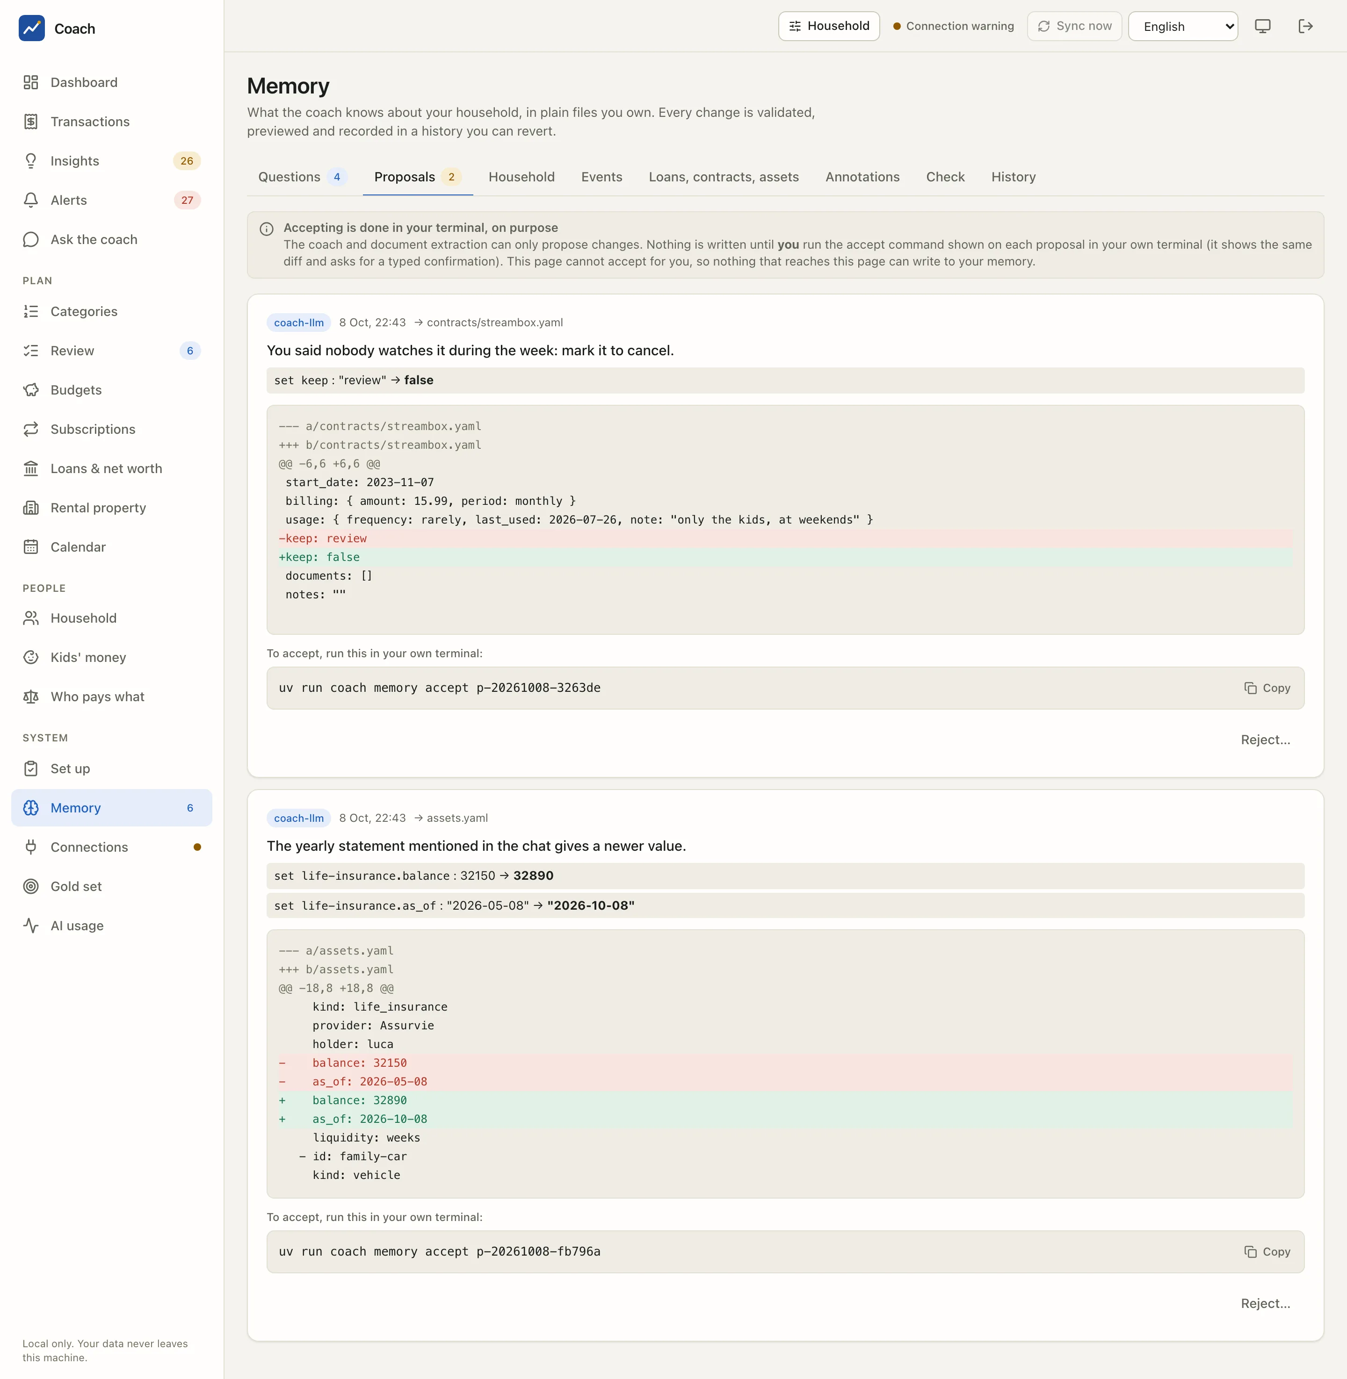Image resolution: width=1347 pixels, height=1379 pixels.
Task: Switch to the Events tab
Action: (601, 177)
